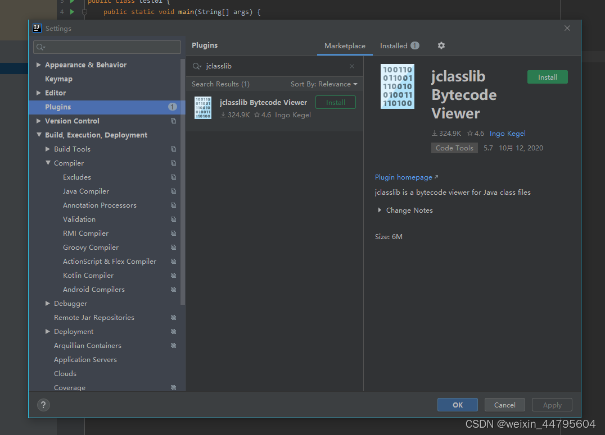This screenshot has height=435, width=605.
Task: Expand the Build Tools arrow
Action: tap(47, 149)
